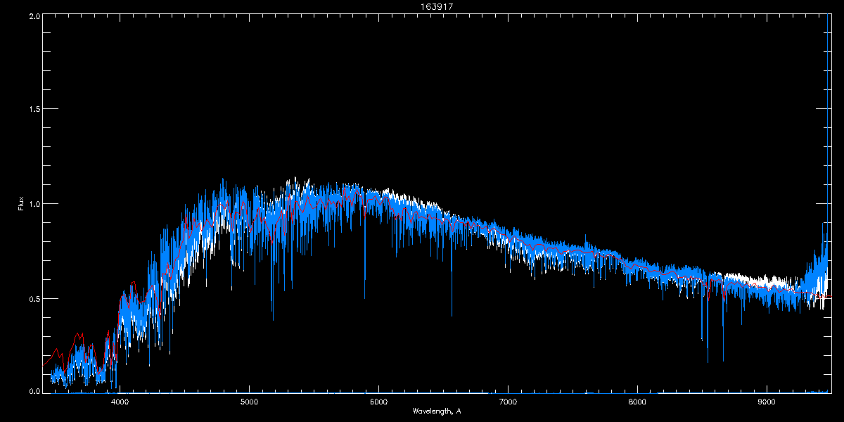Click bottom of deep absorption line near 5200
This screenshot has width=844, height=422.
273,319
